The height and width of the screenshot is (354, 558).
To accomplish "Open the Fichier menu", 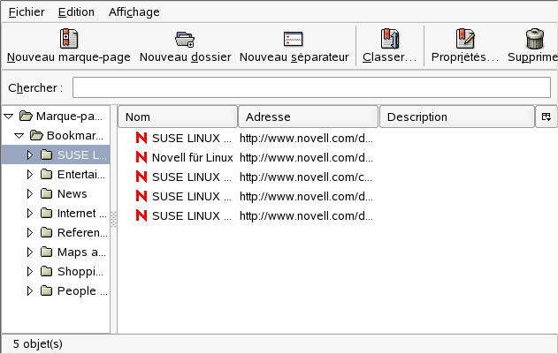I will [x=26, y=12].
